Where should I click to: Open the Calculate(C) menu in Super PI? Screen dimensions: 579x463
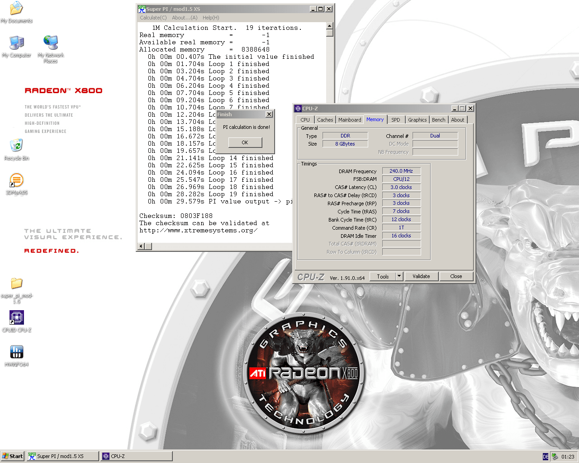pyautogui.click(x=153, y=18)
